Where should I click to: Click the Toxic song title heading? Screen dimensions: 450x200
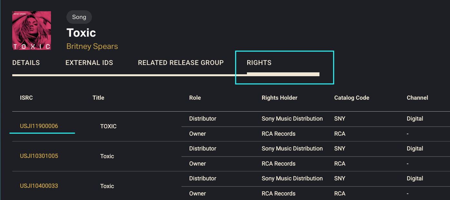[x=81, y=33]
